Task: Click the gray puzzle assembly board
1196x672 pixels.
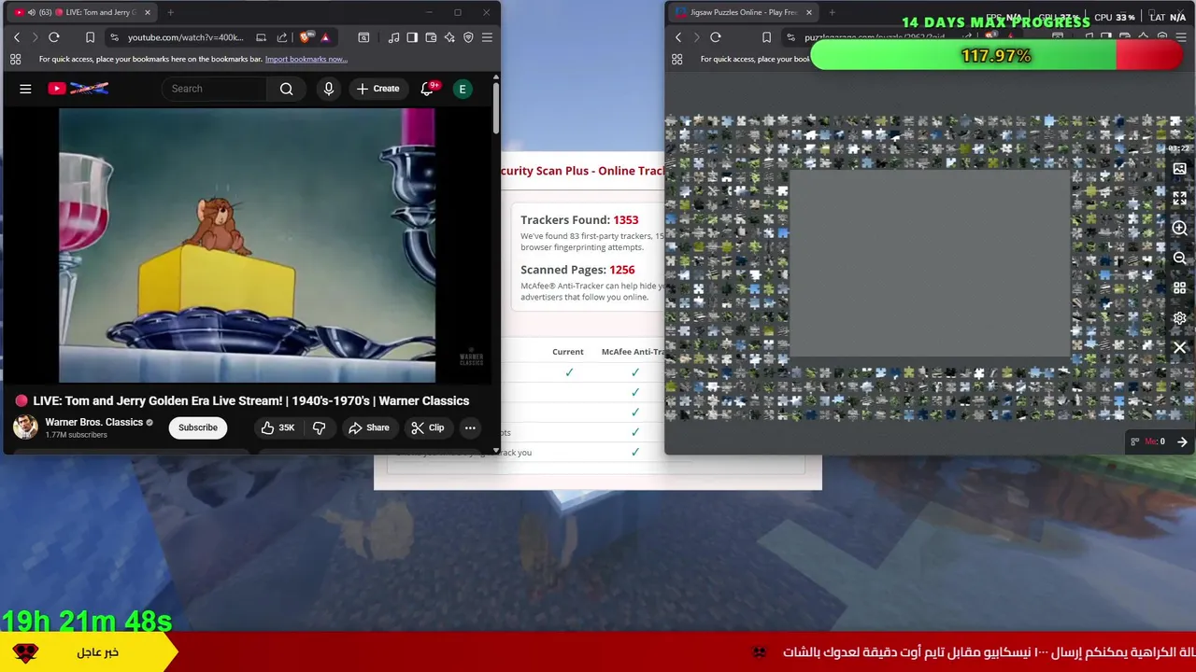Action: (x=930, y=263)
